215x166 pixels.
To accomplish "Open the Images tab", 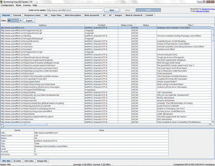I will pos(118,15).
